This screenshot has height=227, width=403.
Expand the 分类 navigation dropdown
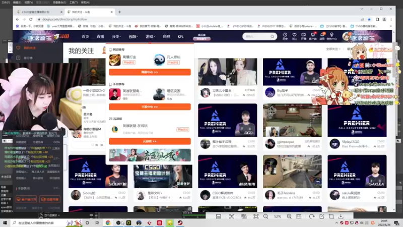(x=116, y=36)
